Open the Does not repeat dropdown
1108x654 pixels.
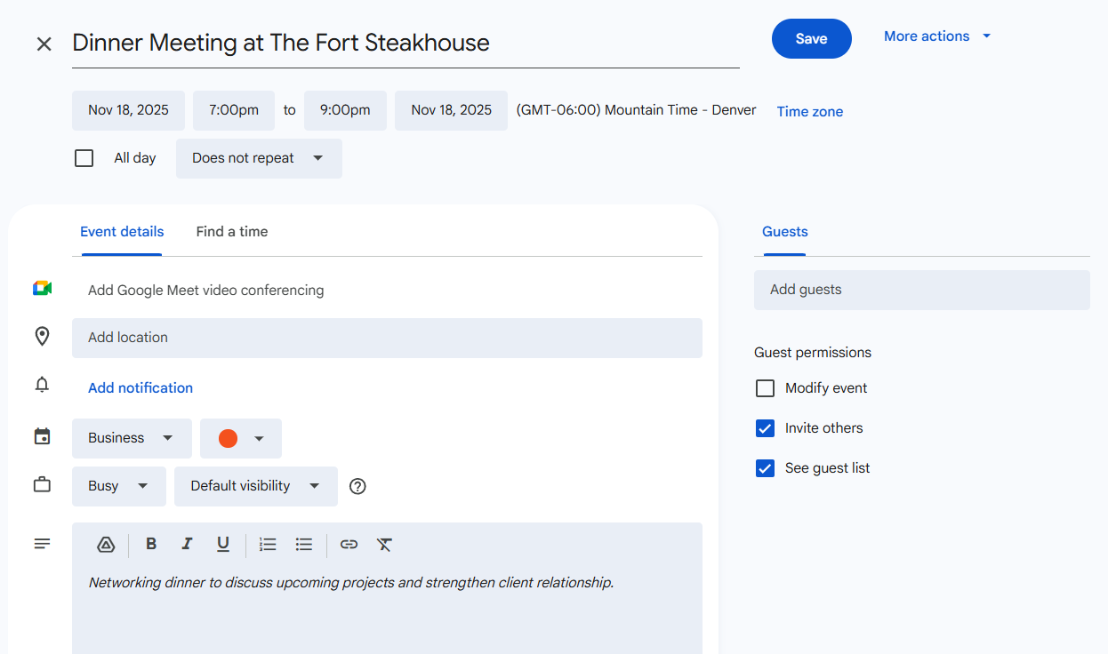coord(258,158)
